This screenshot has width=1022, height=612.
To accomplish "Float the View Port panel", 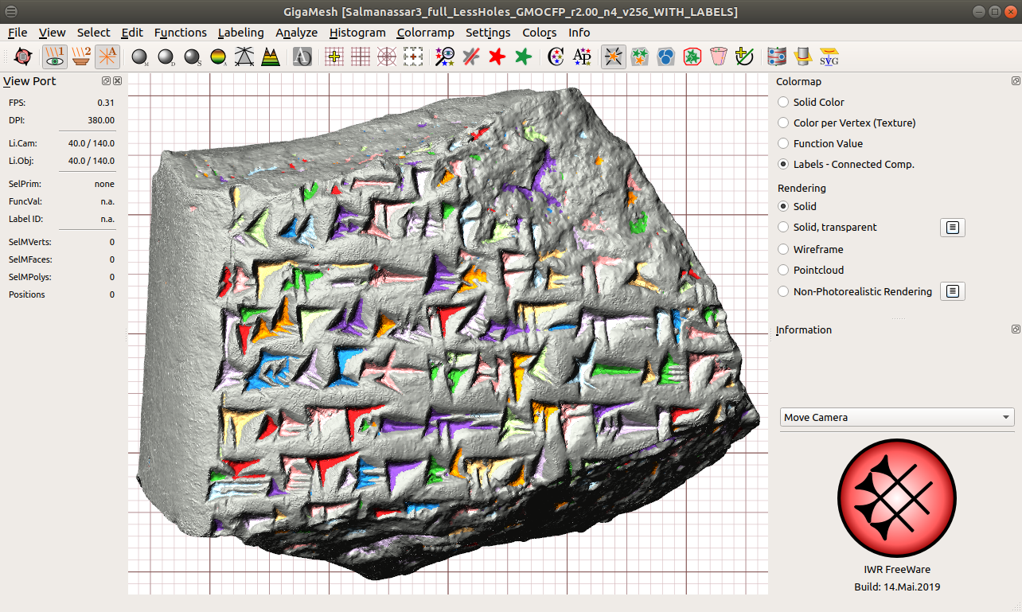I will click(x=106, y=81).
